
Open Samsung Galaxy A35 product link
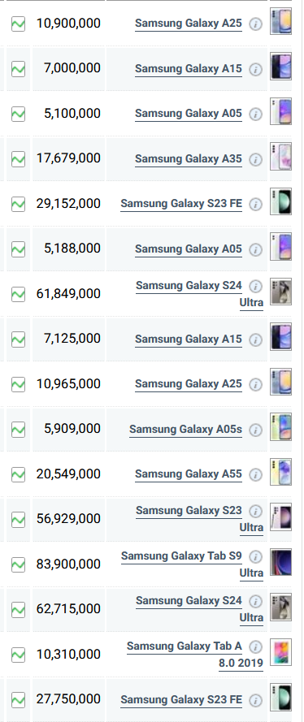pos(189,159)
